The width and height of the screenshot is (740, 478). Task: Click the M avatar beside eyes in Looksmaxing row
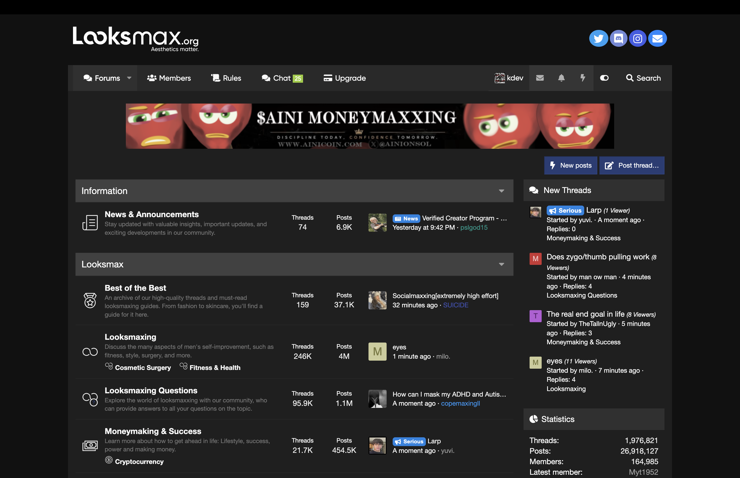click(377, 351)
